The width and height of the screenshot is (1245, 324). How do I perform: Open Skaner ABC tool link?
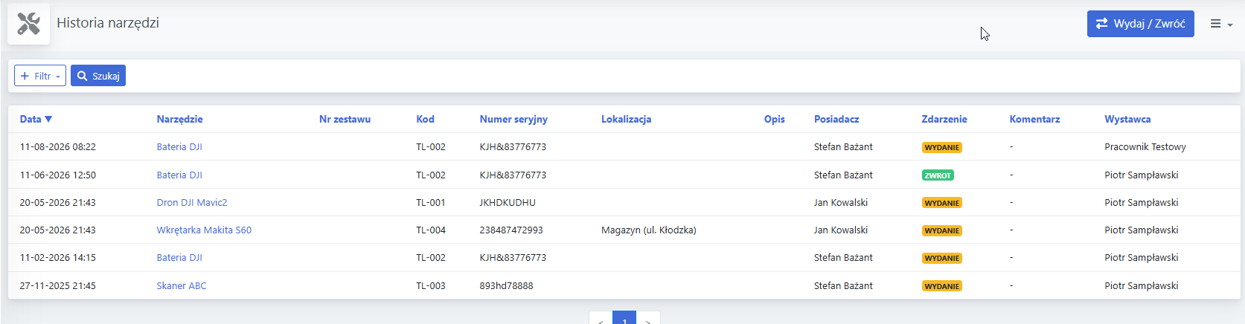(182, 285)
